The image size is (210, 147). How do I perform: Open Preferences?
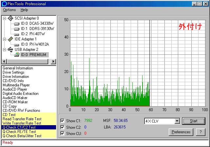pyautogui.click(x=181, y=132)
